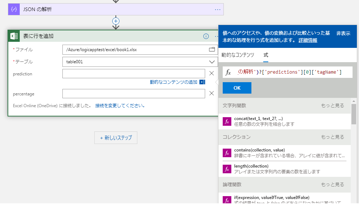Show info for 表に行を追加 action
The height and width of the screenshot is (204, 359).
point(206,36)
